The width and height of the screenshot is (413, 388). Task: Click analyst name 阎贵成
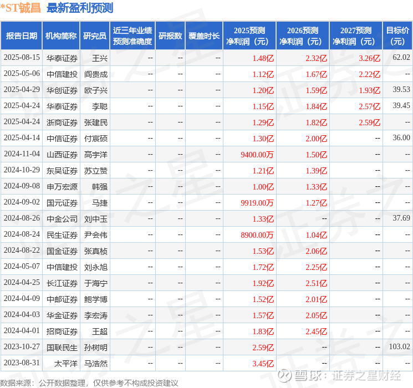coord(95,74)
